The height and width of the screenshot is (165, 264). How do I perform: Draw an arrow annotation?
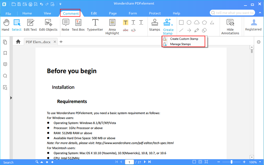(189, 30)
